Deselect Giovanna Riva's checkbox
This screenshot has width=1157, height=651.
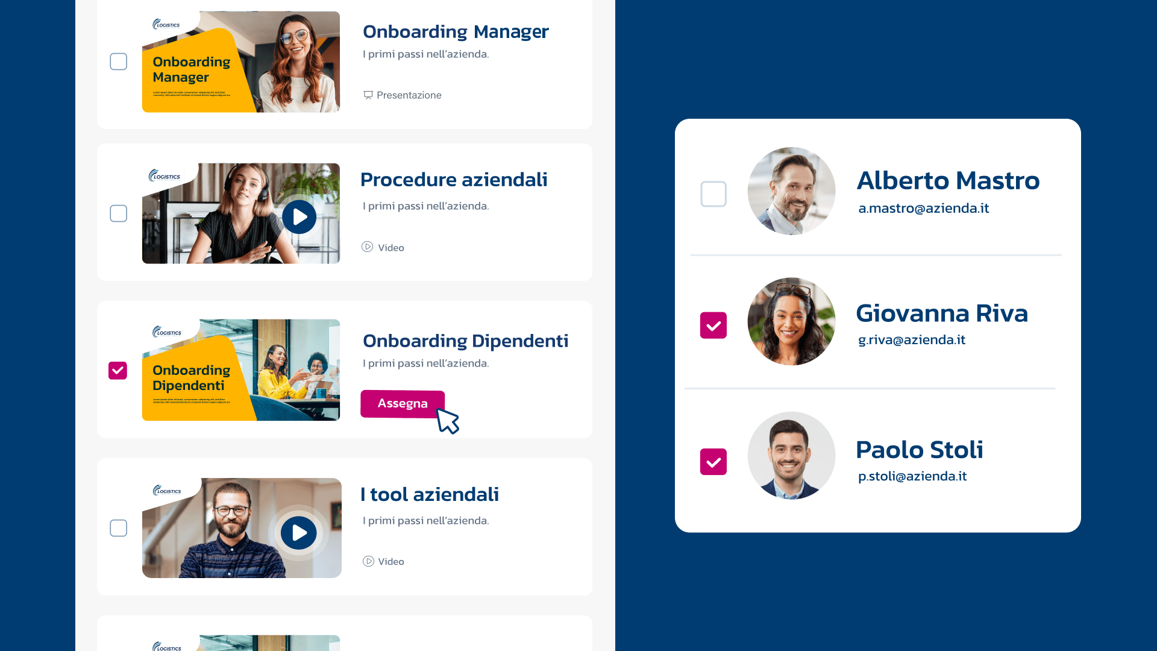click(x=713, y=325)
